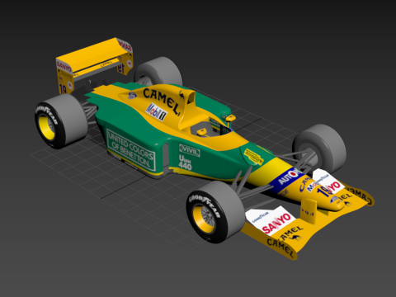Click the SANYO logo on front wing white panel
Image resolution: width=396 pixels, height=297 pixels.
coord(276,223)
